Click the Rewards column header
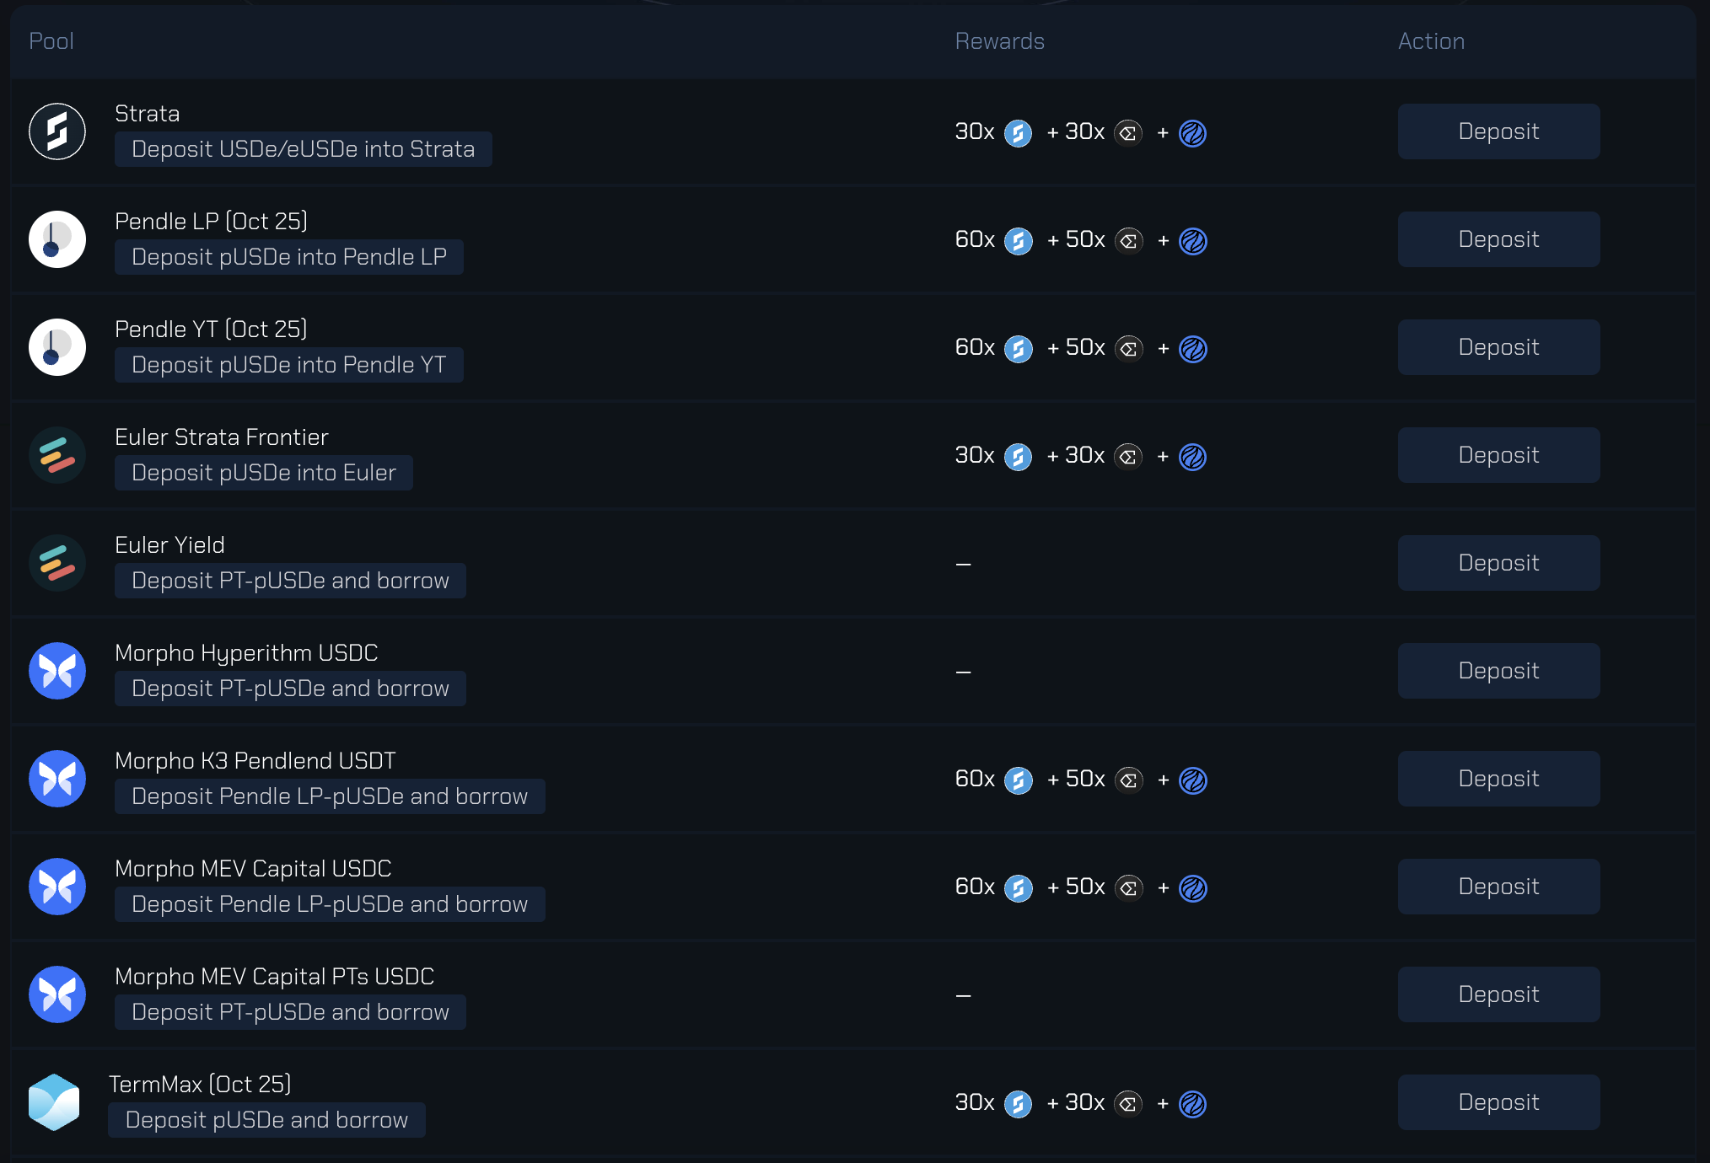Image resolution: width=1710 pixels, height=1163 pixels. [x=999, y=41]
